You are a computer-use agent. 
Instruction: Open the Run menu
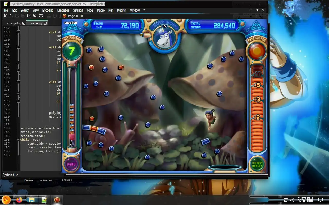[x=111, y=10]
